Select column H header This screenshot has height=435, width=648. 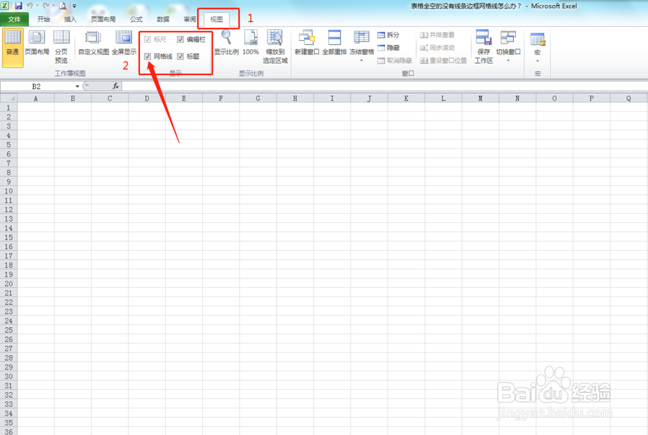tap(295, 99)
